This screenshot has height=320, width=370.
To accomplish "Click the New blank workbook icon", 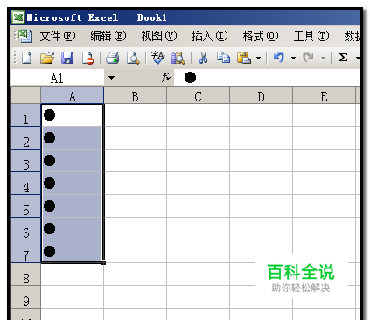I will 27,58.
